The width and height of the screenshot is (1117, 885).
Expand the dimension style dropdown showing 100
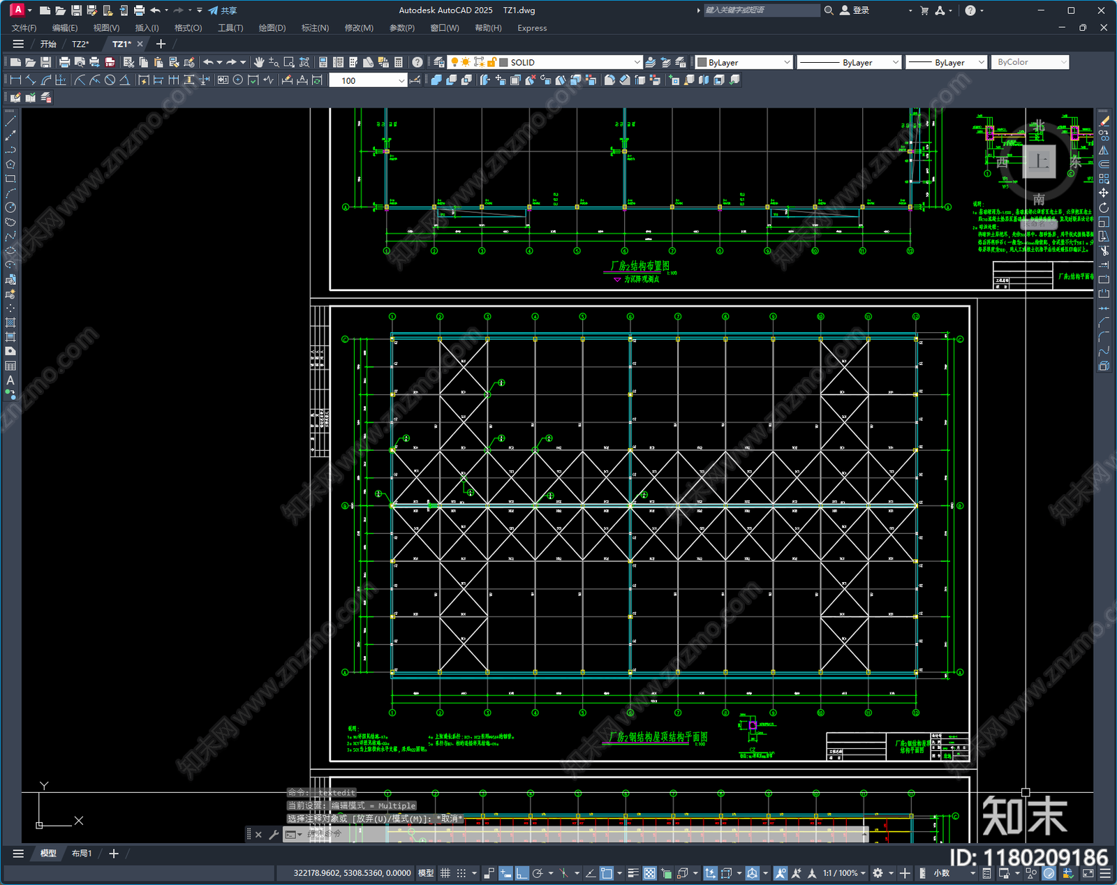401,80
